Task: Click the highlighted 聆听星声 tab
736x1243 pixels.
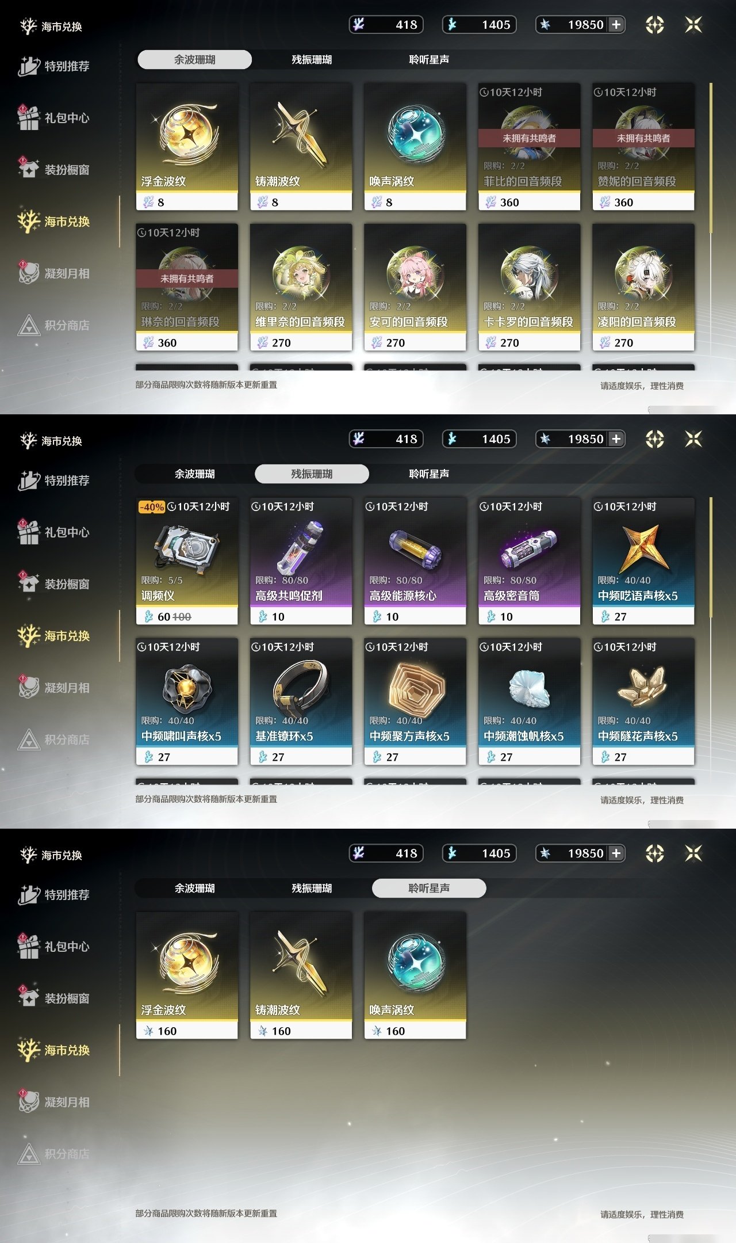Action: [429, 888]
